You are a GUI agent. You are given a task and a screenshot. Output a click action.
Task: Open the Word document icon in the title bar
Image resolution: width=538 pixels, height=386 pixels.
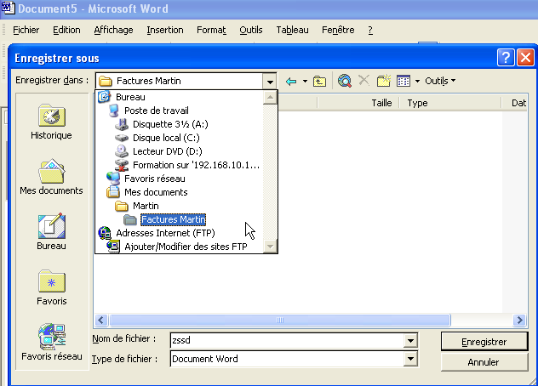(x=8, y=8)
